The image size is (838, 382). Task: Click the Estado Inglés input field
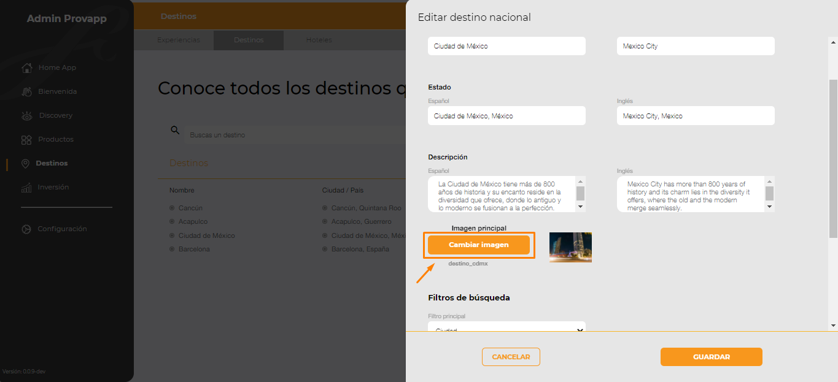click(x=696, y=116)
